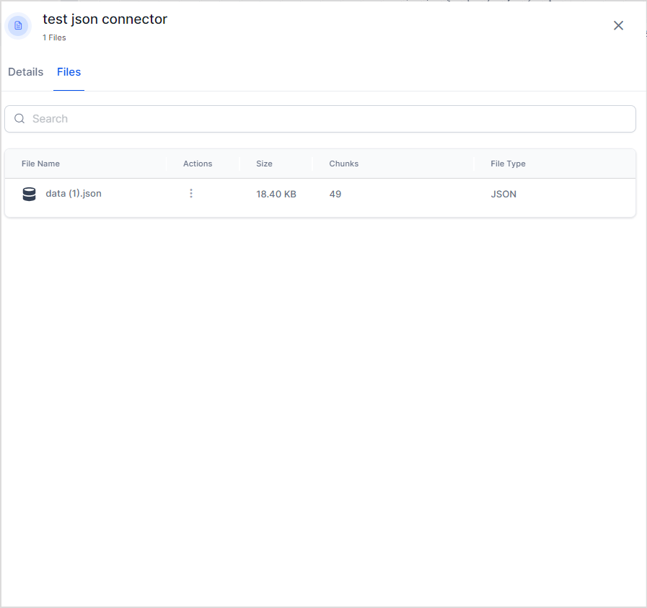Click the Chunks column header

343,164
